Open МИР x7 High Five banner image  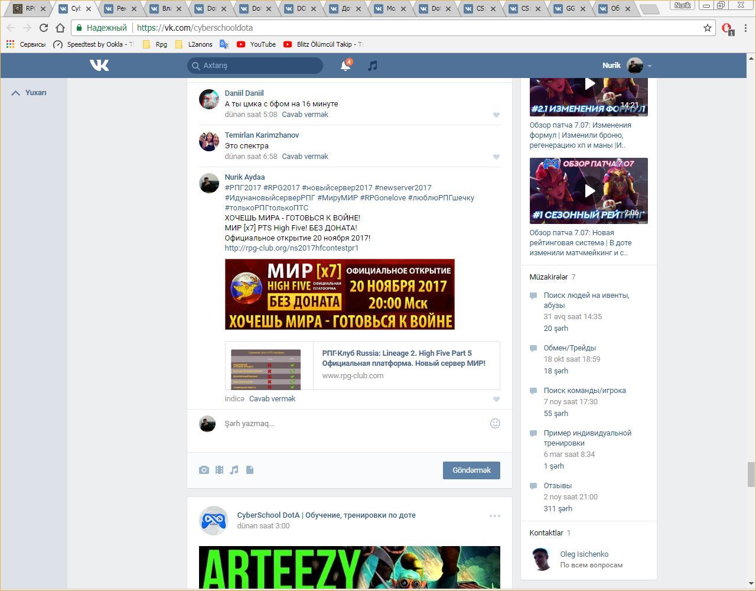click(340, 294)
